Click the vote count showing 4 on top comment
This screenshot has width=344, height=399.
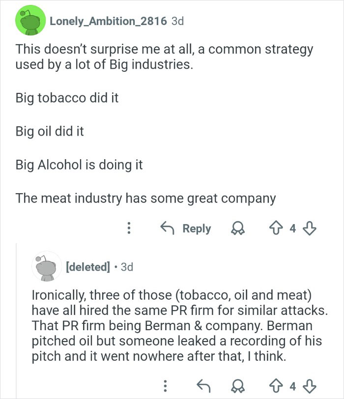(293, 228)
